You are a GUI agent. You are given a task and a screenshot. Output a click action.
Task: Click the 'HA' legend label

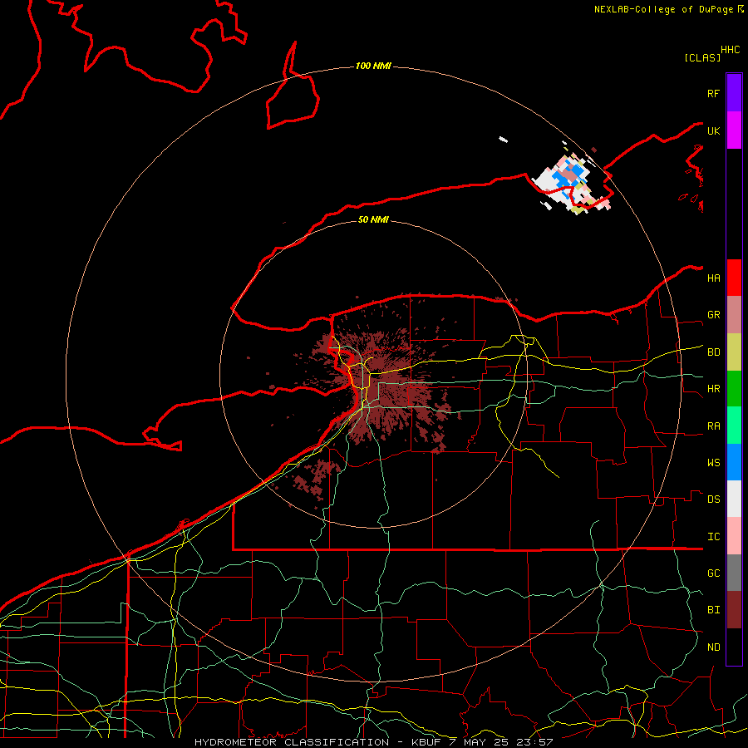tap(713, 278)
